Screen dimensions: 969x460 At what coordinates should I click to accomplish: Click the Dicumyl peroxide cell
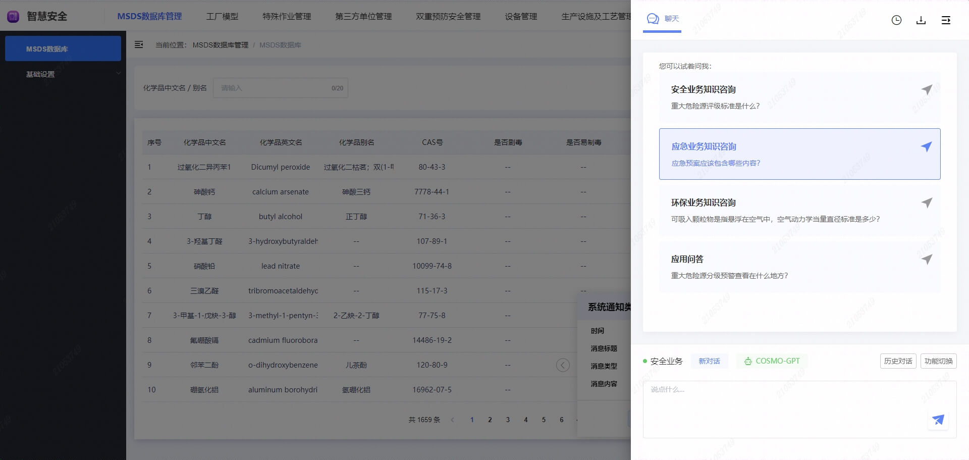pyautogui.click(x=281, y=167)
